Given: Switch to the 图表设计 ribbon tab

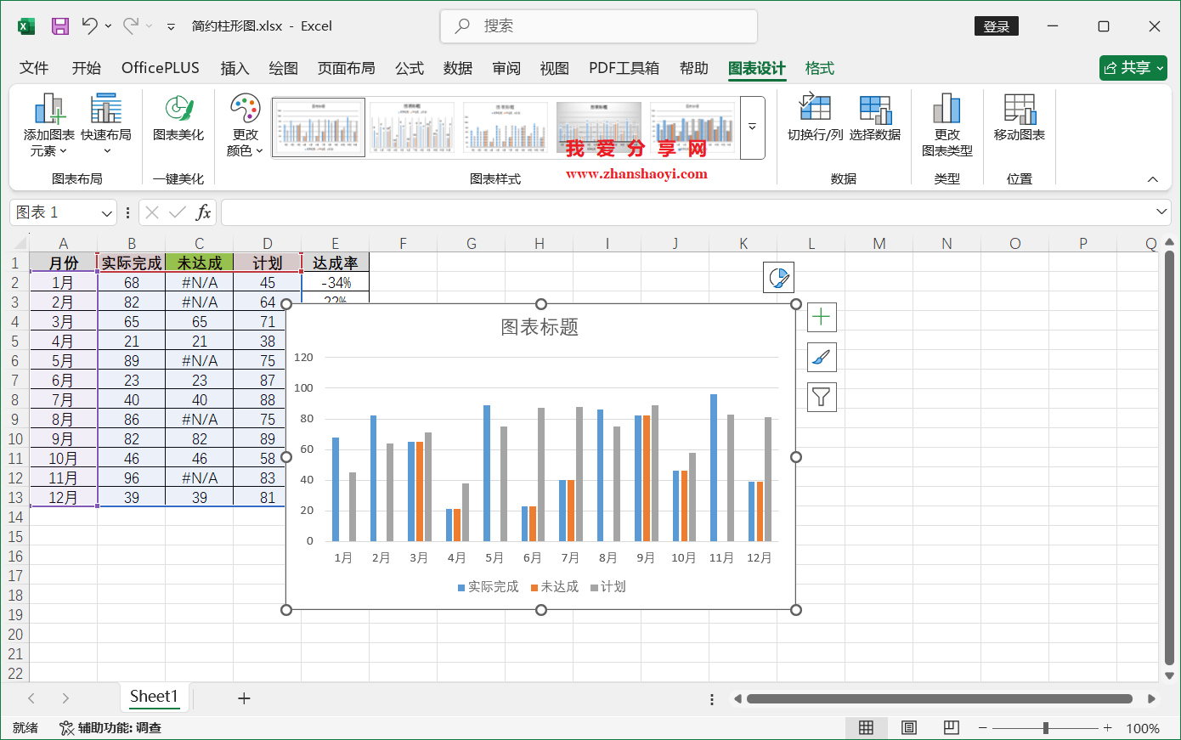Looking at the screenshot, I should [x=756, y=68].
